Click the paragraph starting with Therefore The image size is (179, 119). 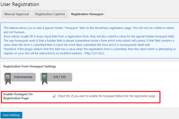[89, 51]
